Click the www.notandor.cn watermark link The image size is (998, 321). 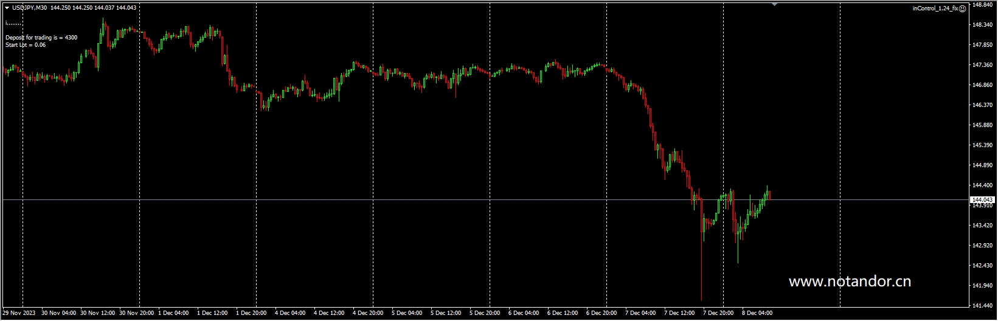pyautogui.click(x=849, y=281)
